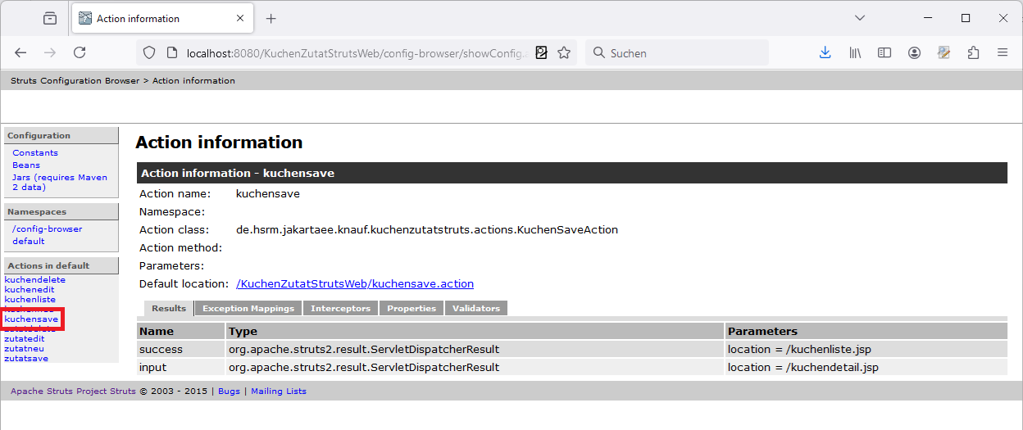
Task: Click the 'success' result name cell
Action: click(181, 349)
